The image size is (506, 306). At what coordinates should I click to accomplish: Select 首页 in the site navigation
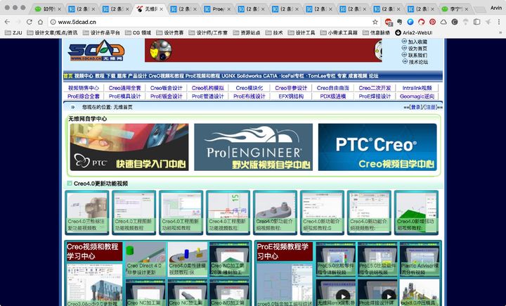coord(68,76)
